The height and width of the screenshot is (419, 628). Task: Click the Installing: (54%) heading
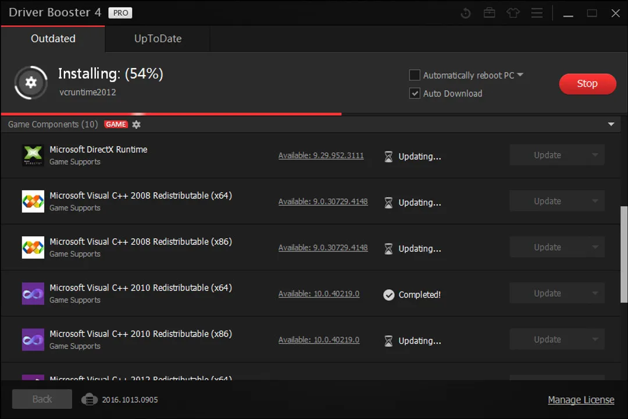tap(110, 74)
